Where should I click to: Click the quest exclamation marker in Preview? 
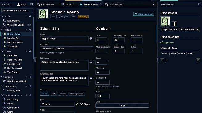pos(175,24)
